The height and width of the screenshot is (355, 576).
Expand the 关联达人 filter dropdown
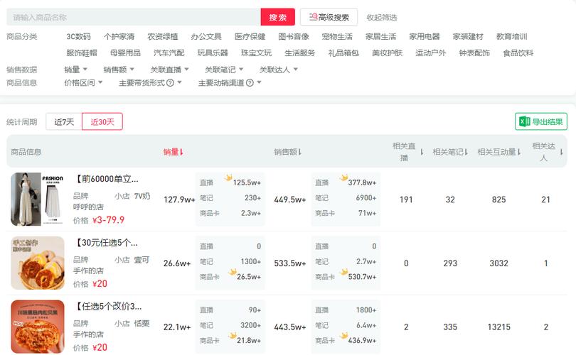(279, 70)
